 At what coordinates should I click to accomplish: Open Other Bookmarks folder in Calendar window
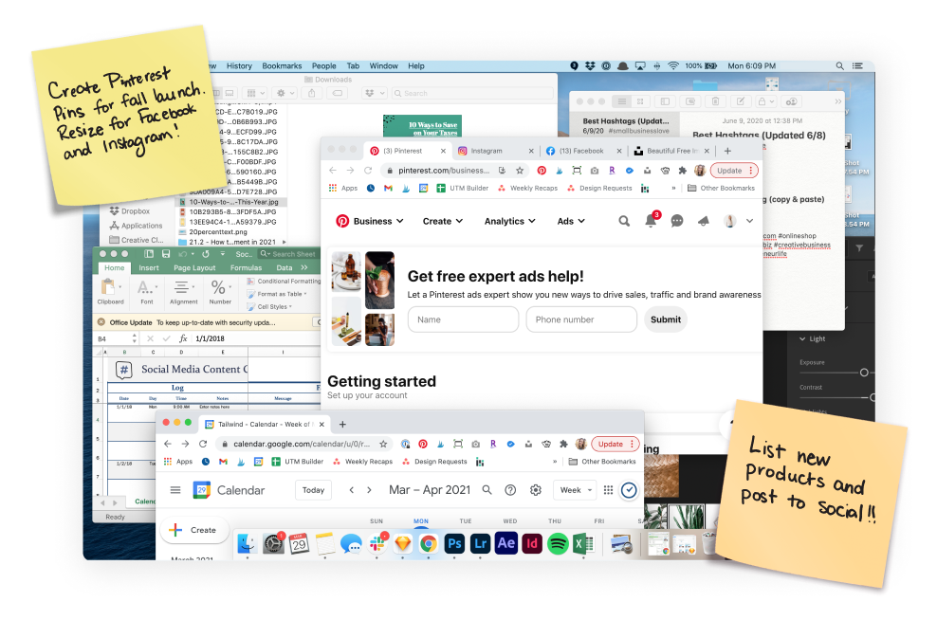click(x=602, y=462)
